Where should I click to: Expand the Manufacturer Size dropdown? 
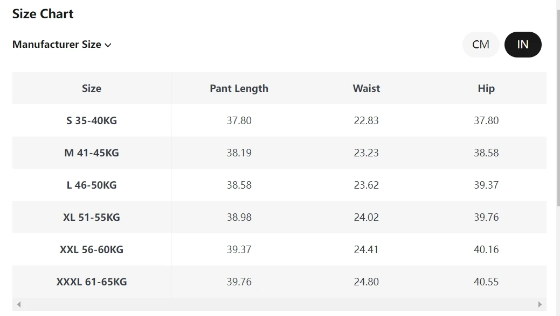(x=62, y=45)
